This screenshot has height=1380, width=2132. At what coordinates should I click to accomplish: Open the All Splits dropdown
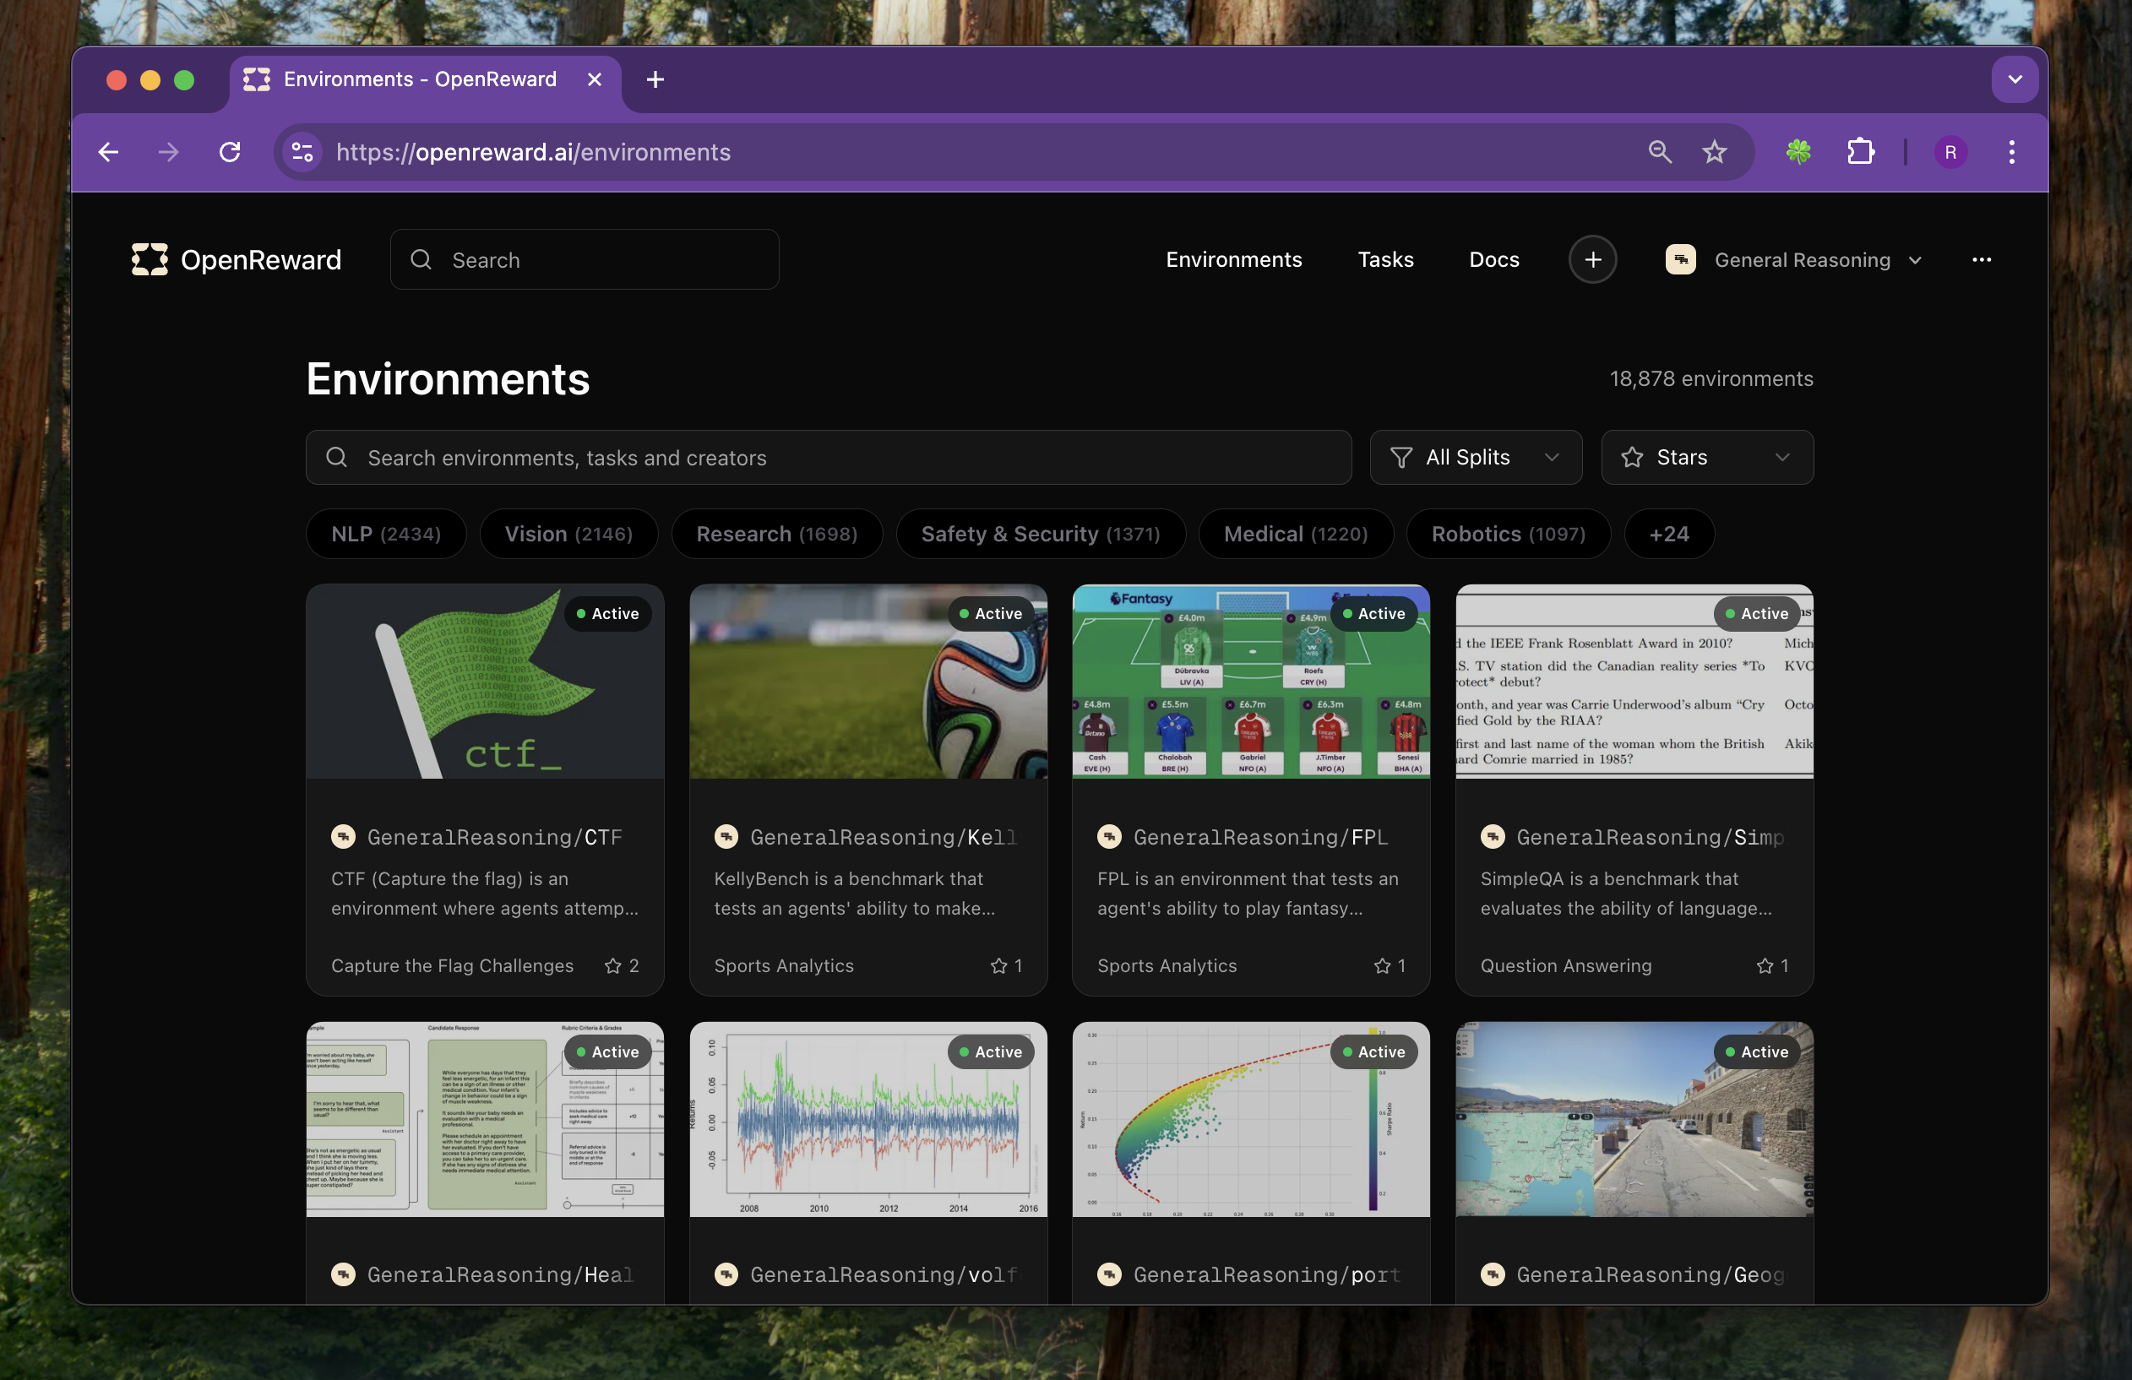coord(1475,457)
